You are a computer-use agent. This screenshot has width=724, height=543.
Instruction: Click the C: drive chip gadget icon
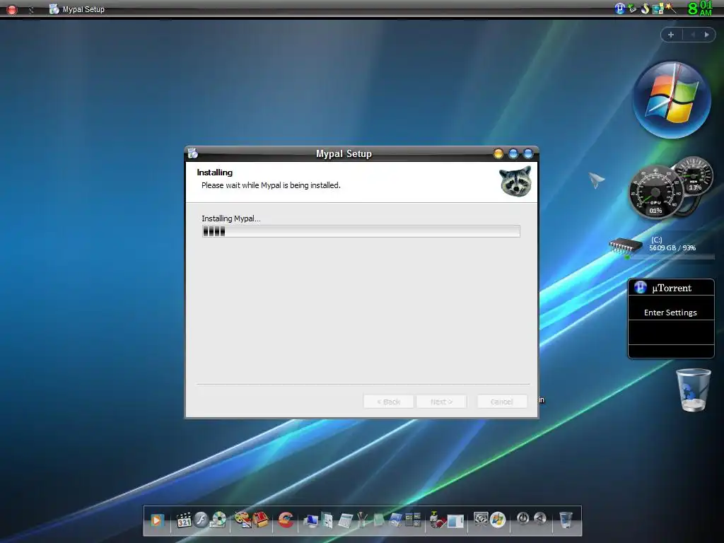pos(625,246)
